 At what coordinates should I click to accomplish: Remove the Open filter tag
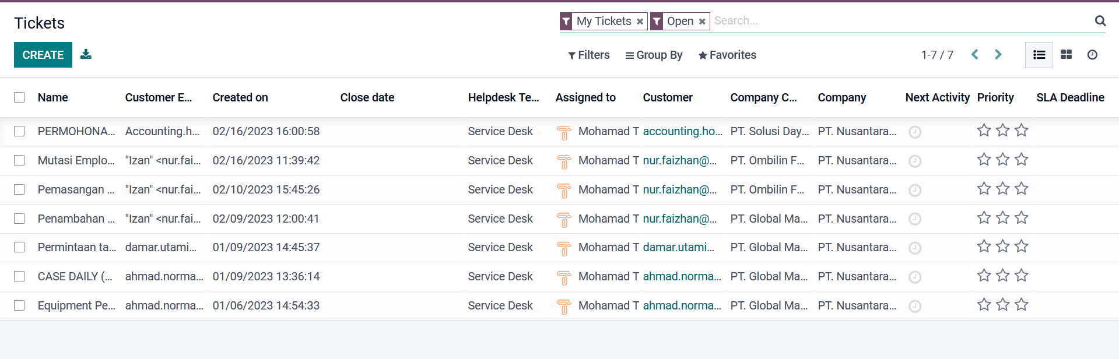coord(702,22)
